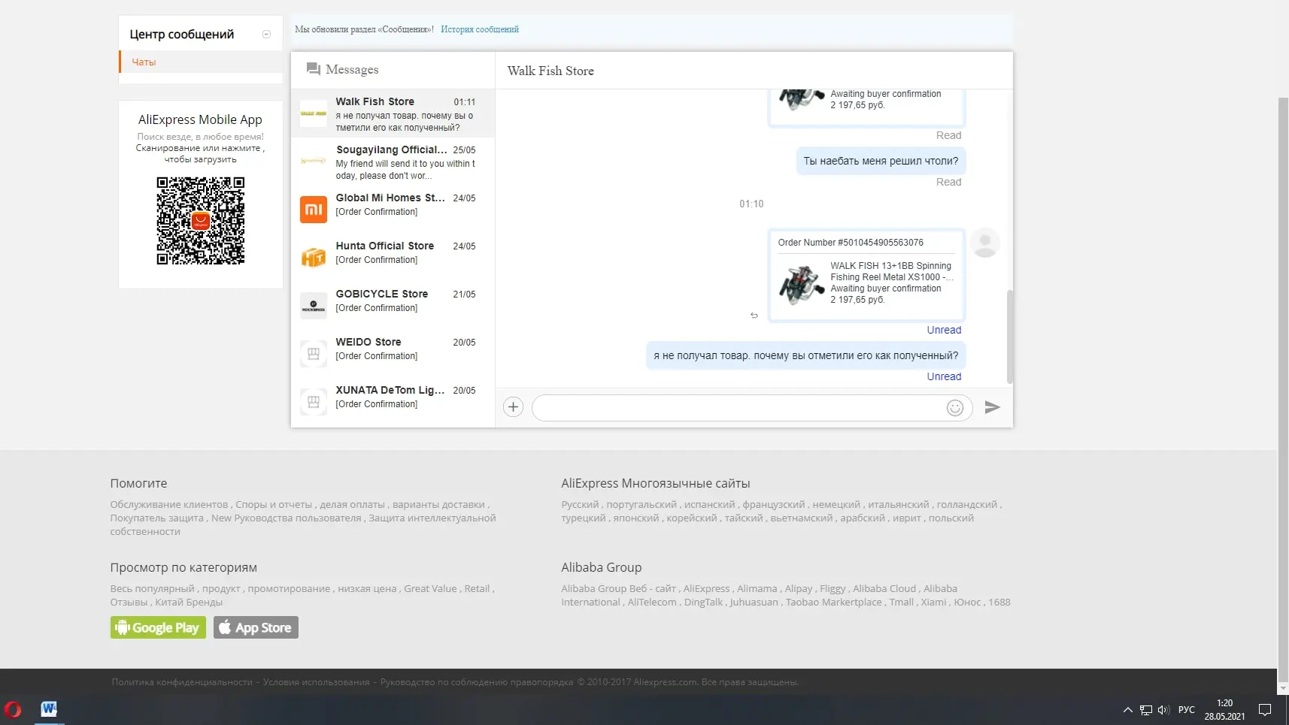Click the Messages chat bubble icon
Screen dimensions: 1289x725
coord(314,69)
